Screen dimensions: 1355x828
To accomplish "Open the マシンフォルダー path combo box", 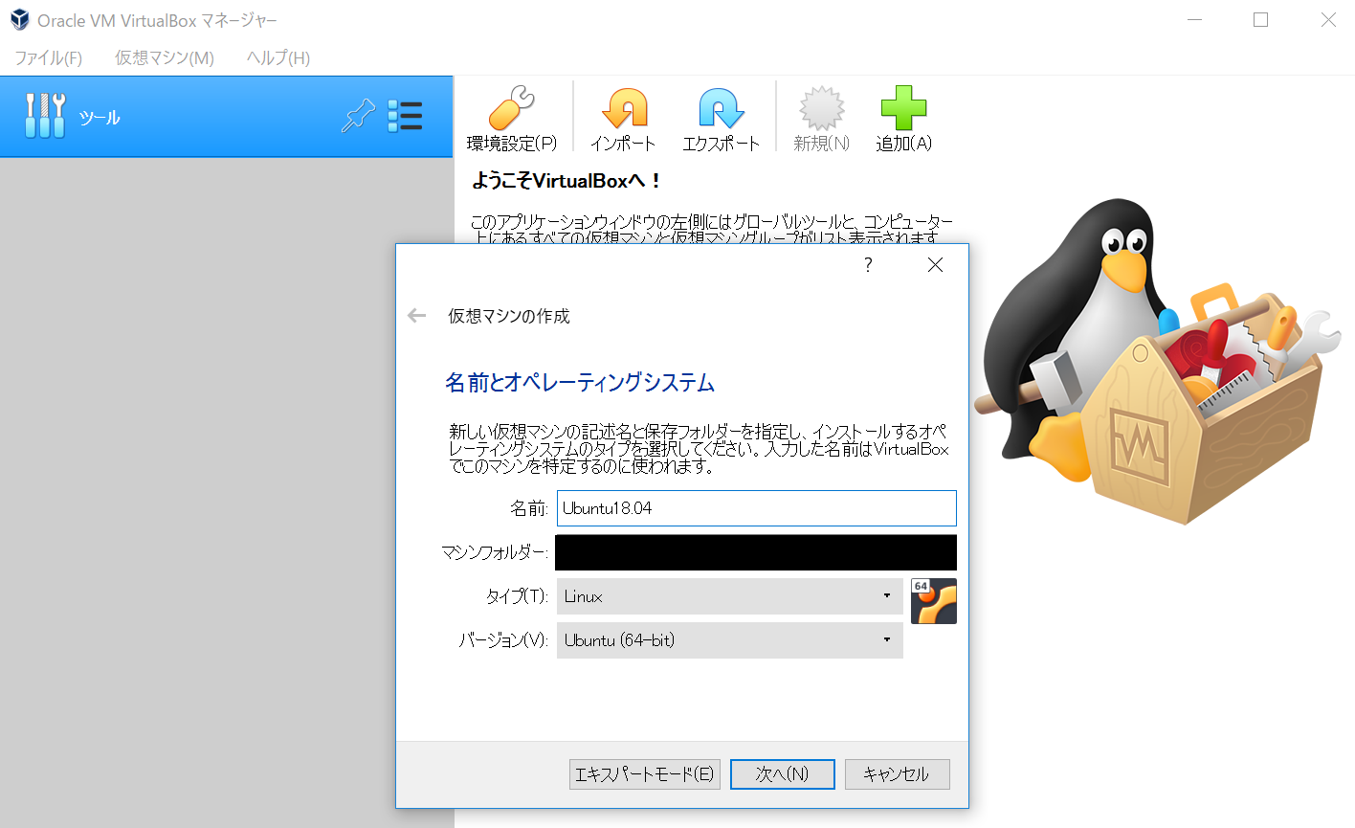I will (756, 552).
